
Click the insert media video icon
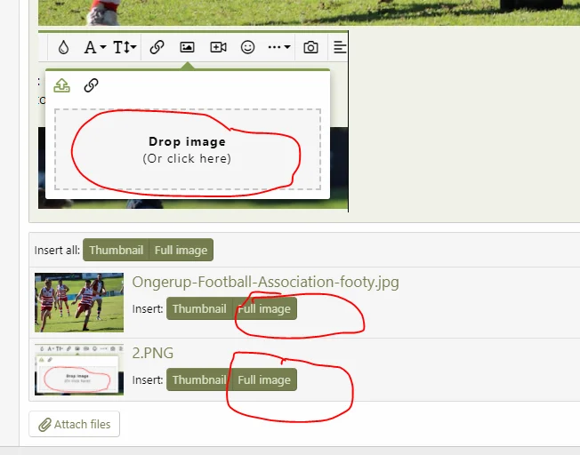pyautogui.click(x=218, y=47)
